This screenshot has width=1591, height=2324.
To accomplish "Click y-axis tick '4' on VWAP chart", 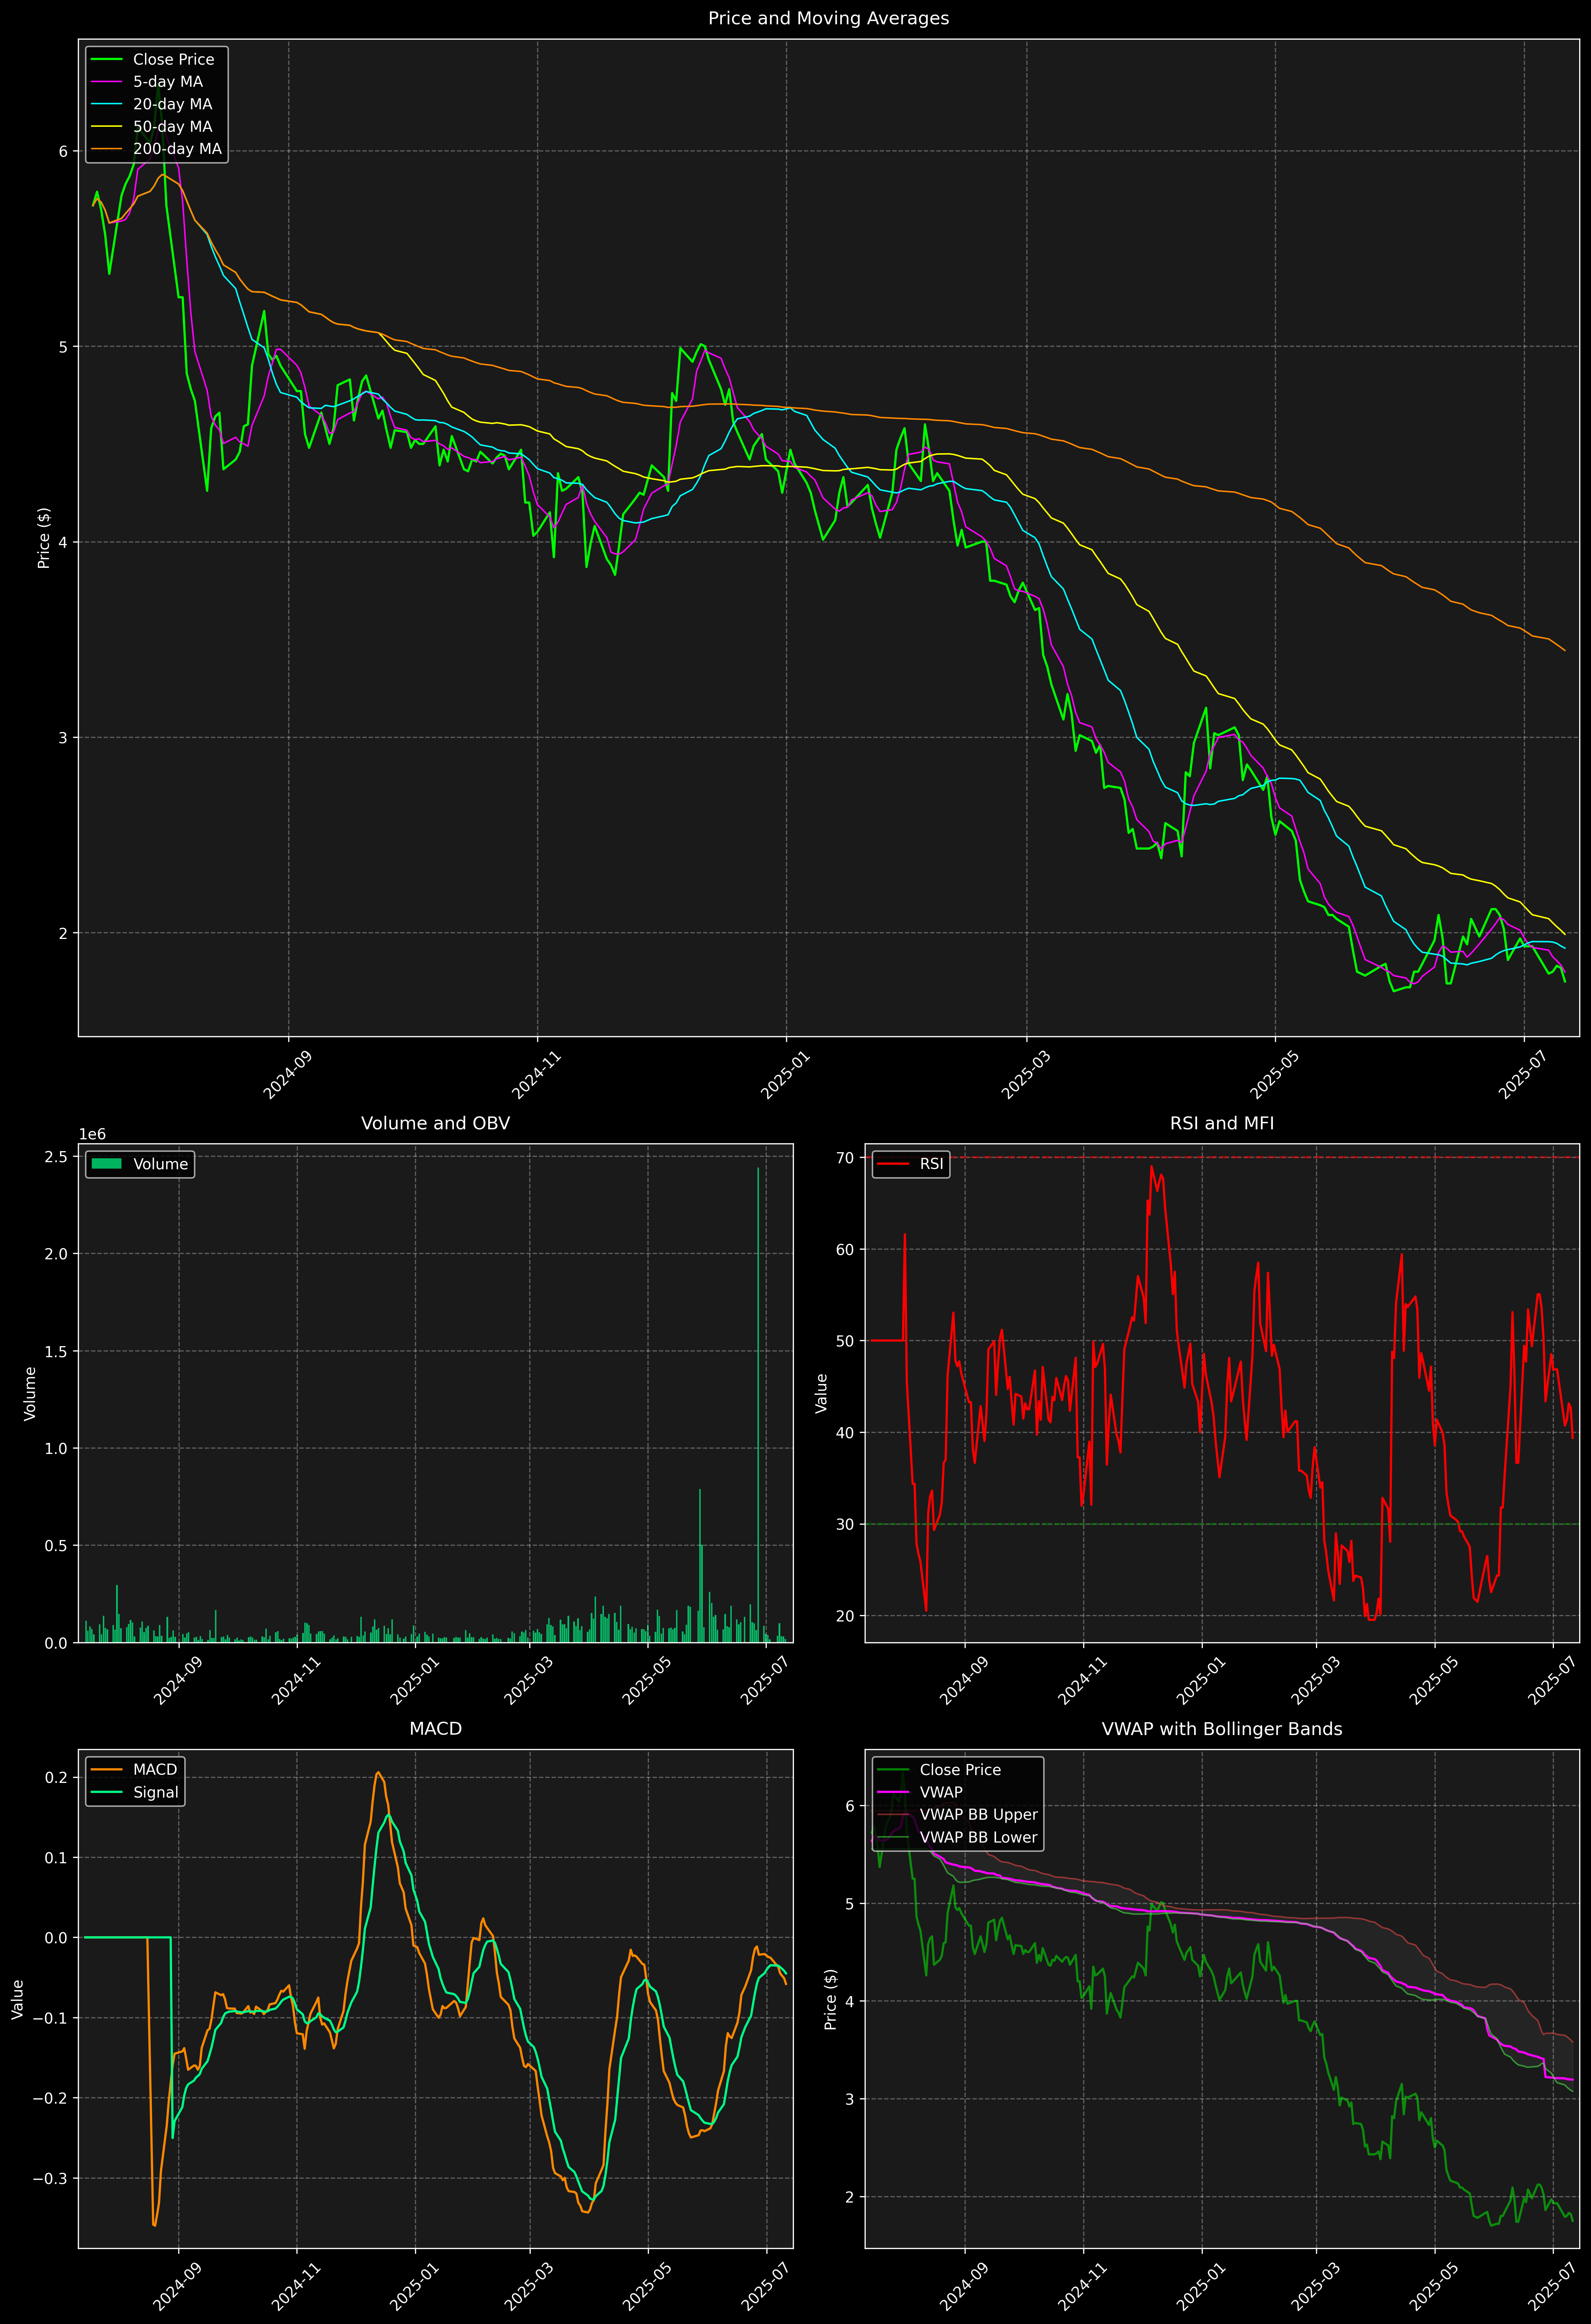I will [850, 2002].
